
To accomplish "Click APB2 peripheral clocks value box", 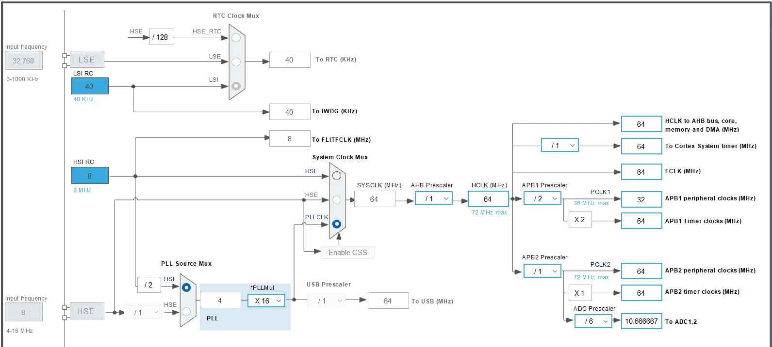I will tap(641, 271).
